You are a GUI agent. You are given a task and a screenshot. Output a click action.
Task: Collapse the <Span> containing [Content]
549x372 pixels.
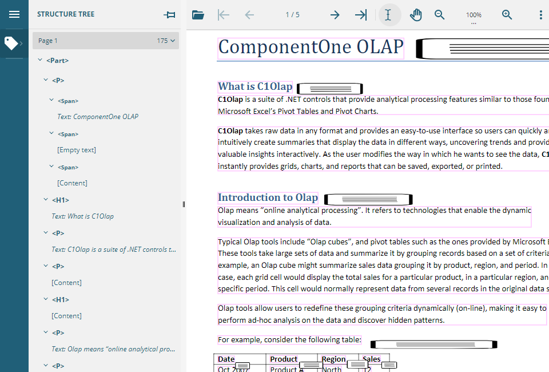51,167
